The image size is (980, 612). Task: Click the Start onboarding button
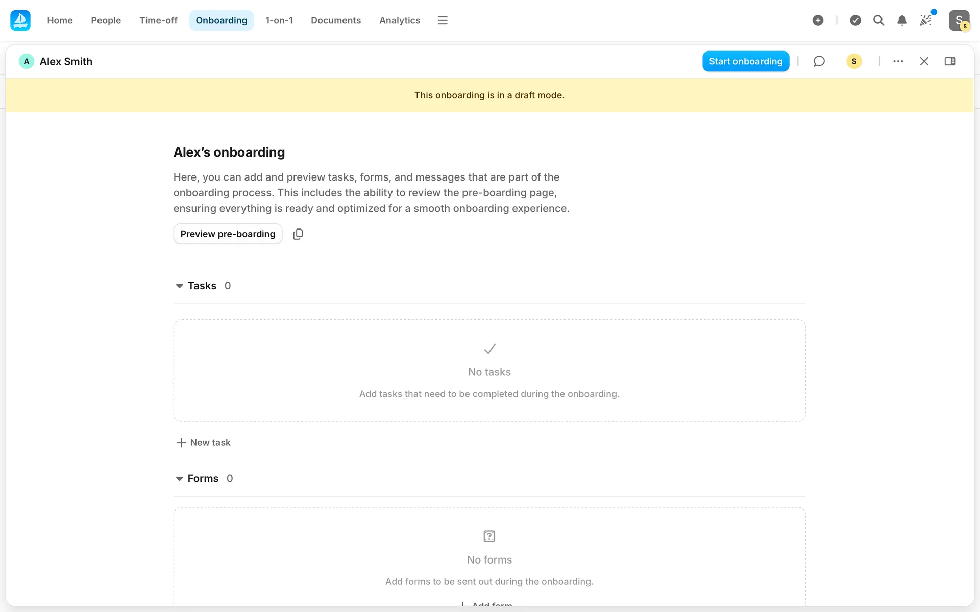745,61
